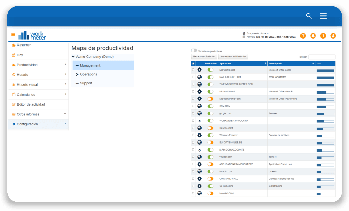Viewport: 349px width, 211px height.
Task: Collapse the Otros informes chevron
Action: point(65,114)
